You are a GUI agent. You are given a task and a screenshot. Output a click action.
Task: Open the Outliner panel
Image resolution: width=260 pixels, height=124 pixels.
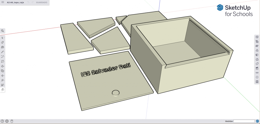point(257,41)
